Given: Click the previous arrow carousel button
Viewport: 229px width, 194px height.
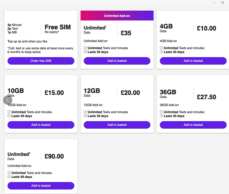Looking at the screenshot, I should point(8,100).
